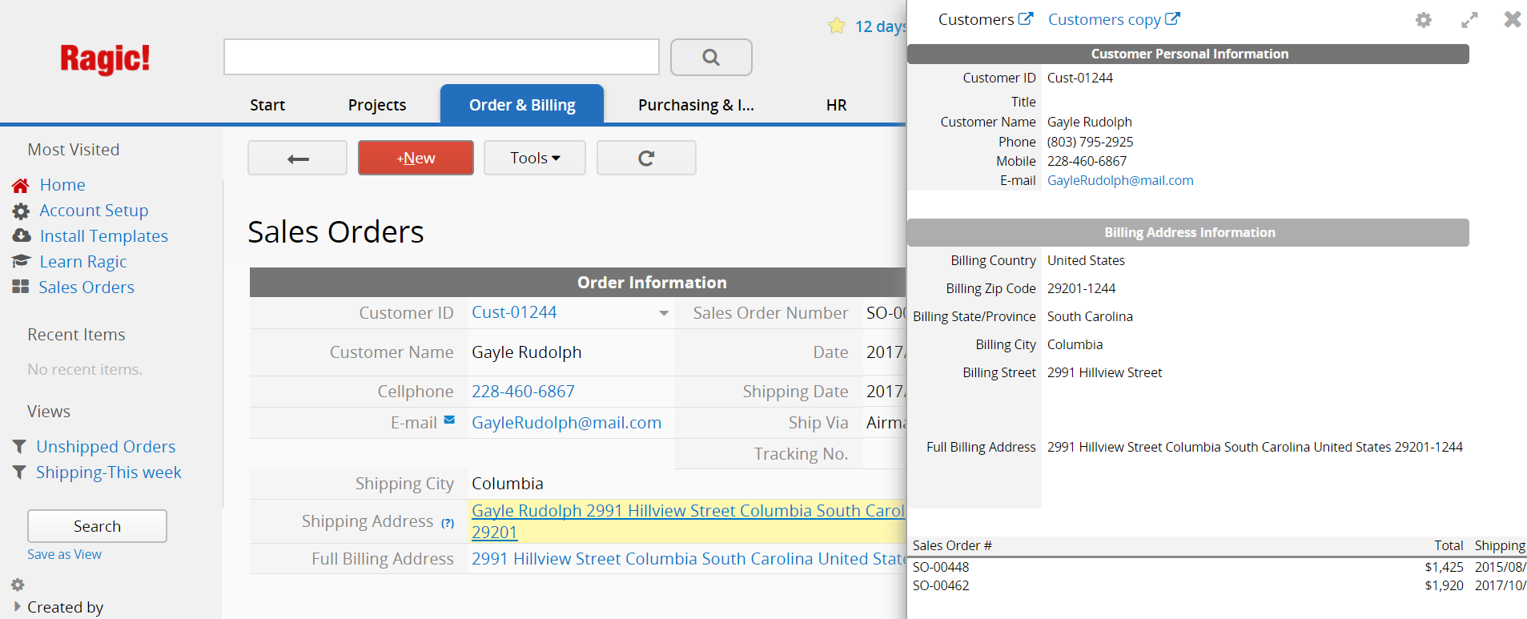This screenshot has width=1527, height=619.
Task: Click the Billing Zip Code value 29201-1244
Action: (1081, 288)
